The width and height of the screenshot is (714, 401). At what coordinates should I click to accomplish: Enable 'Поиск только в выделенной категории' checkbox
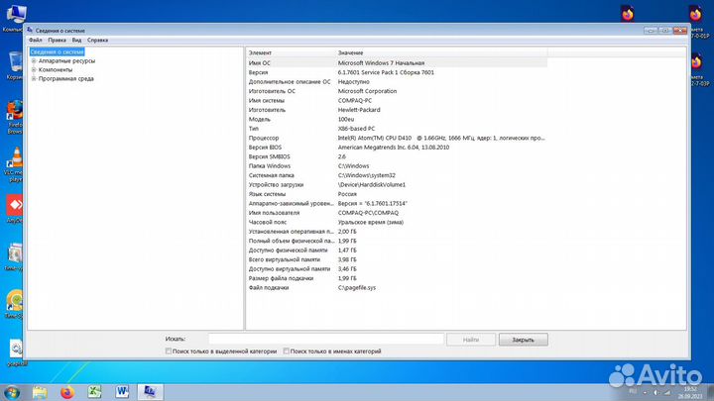click(169, 351)
